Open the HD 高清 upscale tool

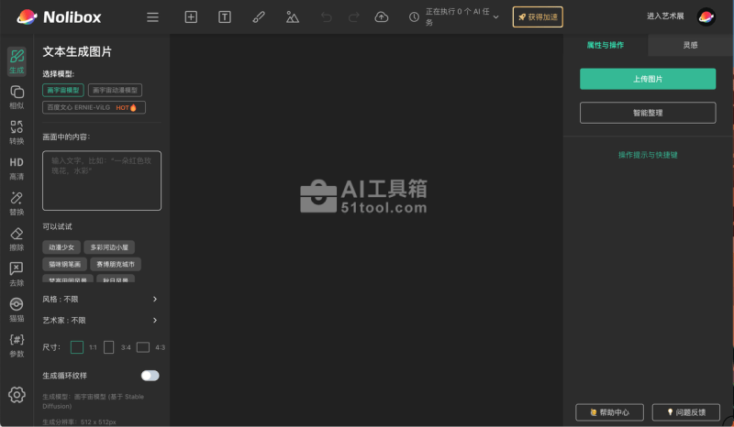17,168
